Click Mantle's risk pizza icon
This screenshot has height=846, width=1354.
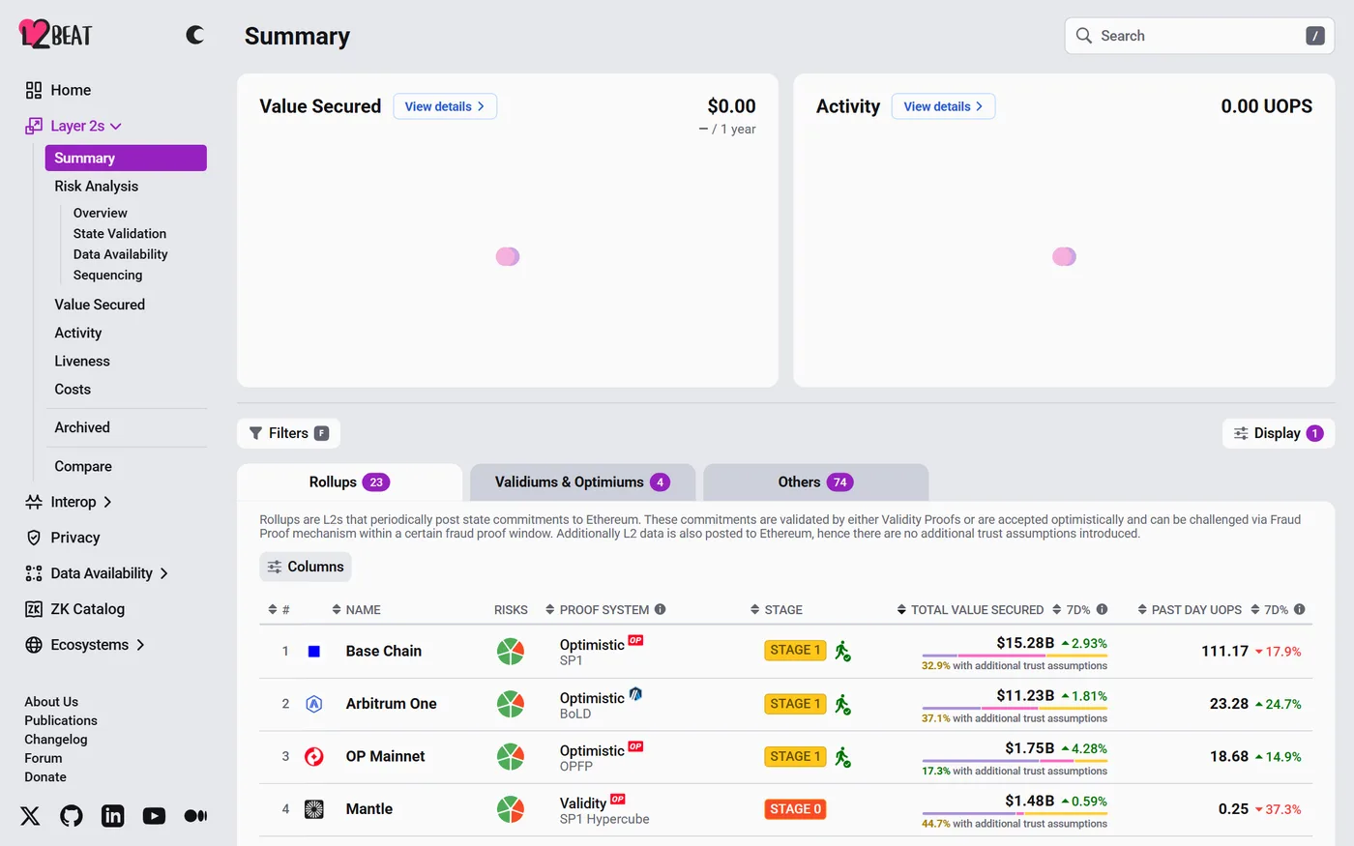click(x=511, y=809)
